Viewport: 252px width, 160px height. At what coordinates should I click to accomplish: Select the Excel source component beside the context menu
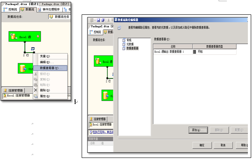coord(25,36)
